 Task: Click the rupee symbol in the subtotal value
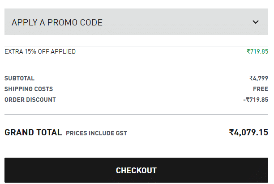click(251, 78)
